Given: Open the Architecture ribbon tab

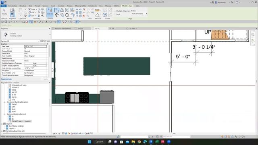Looking at the screenshot, I should [12, 6].
